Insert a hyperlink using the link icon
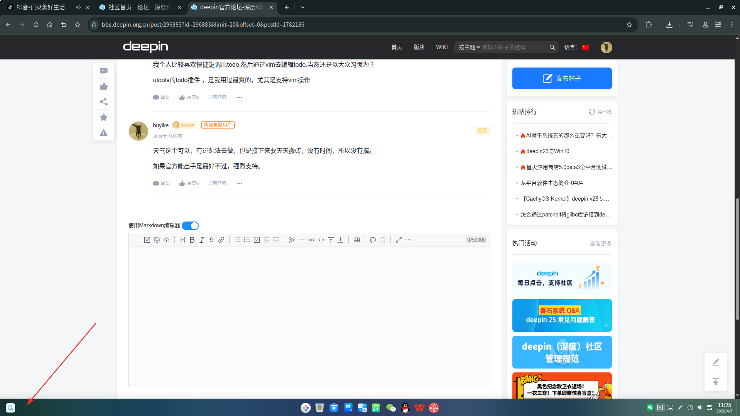Viewport: 740px width, 416px height. (221, 240)
